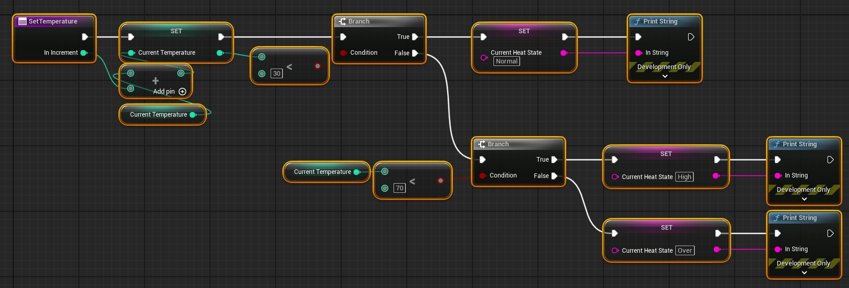Click Condition pin on the first Branch node
Viewport: 849px width, 288px height.
343,53
